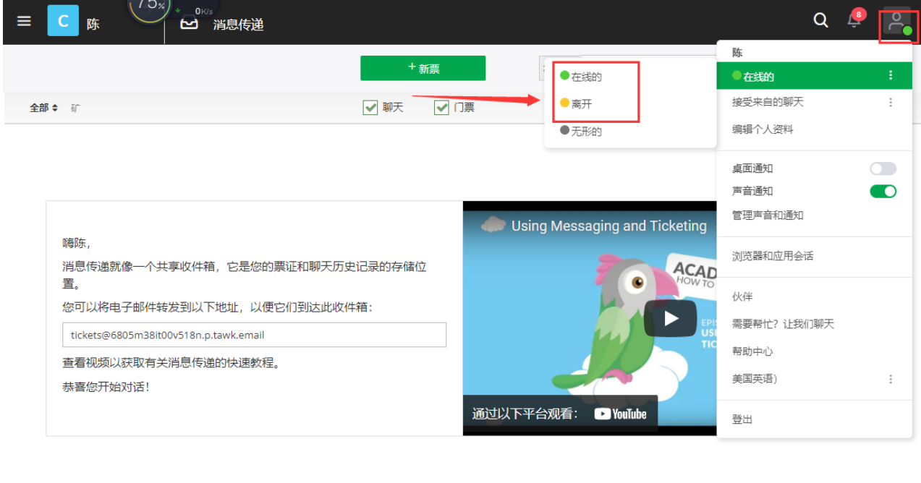This screenshot has height=483, width=921.
Task: Uncheck the 门票 checkbox
Action: pyautogui.click(x=441, y=108)
